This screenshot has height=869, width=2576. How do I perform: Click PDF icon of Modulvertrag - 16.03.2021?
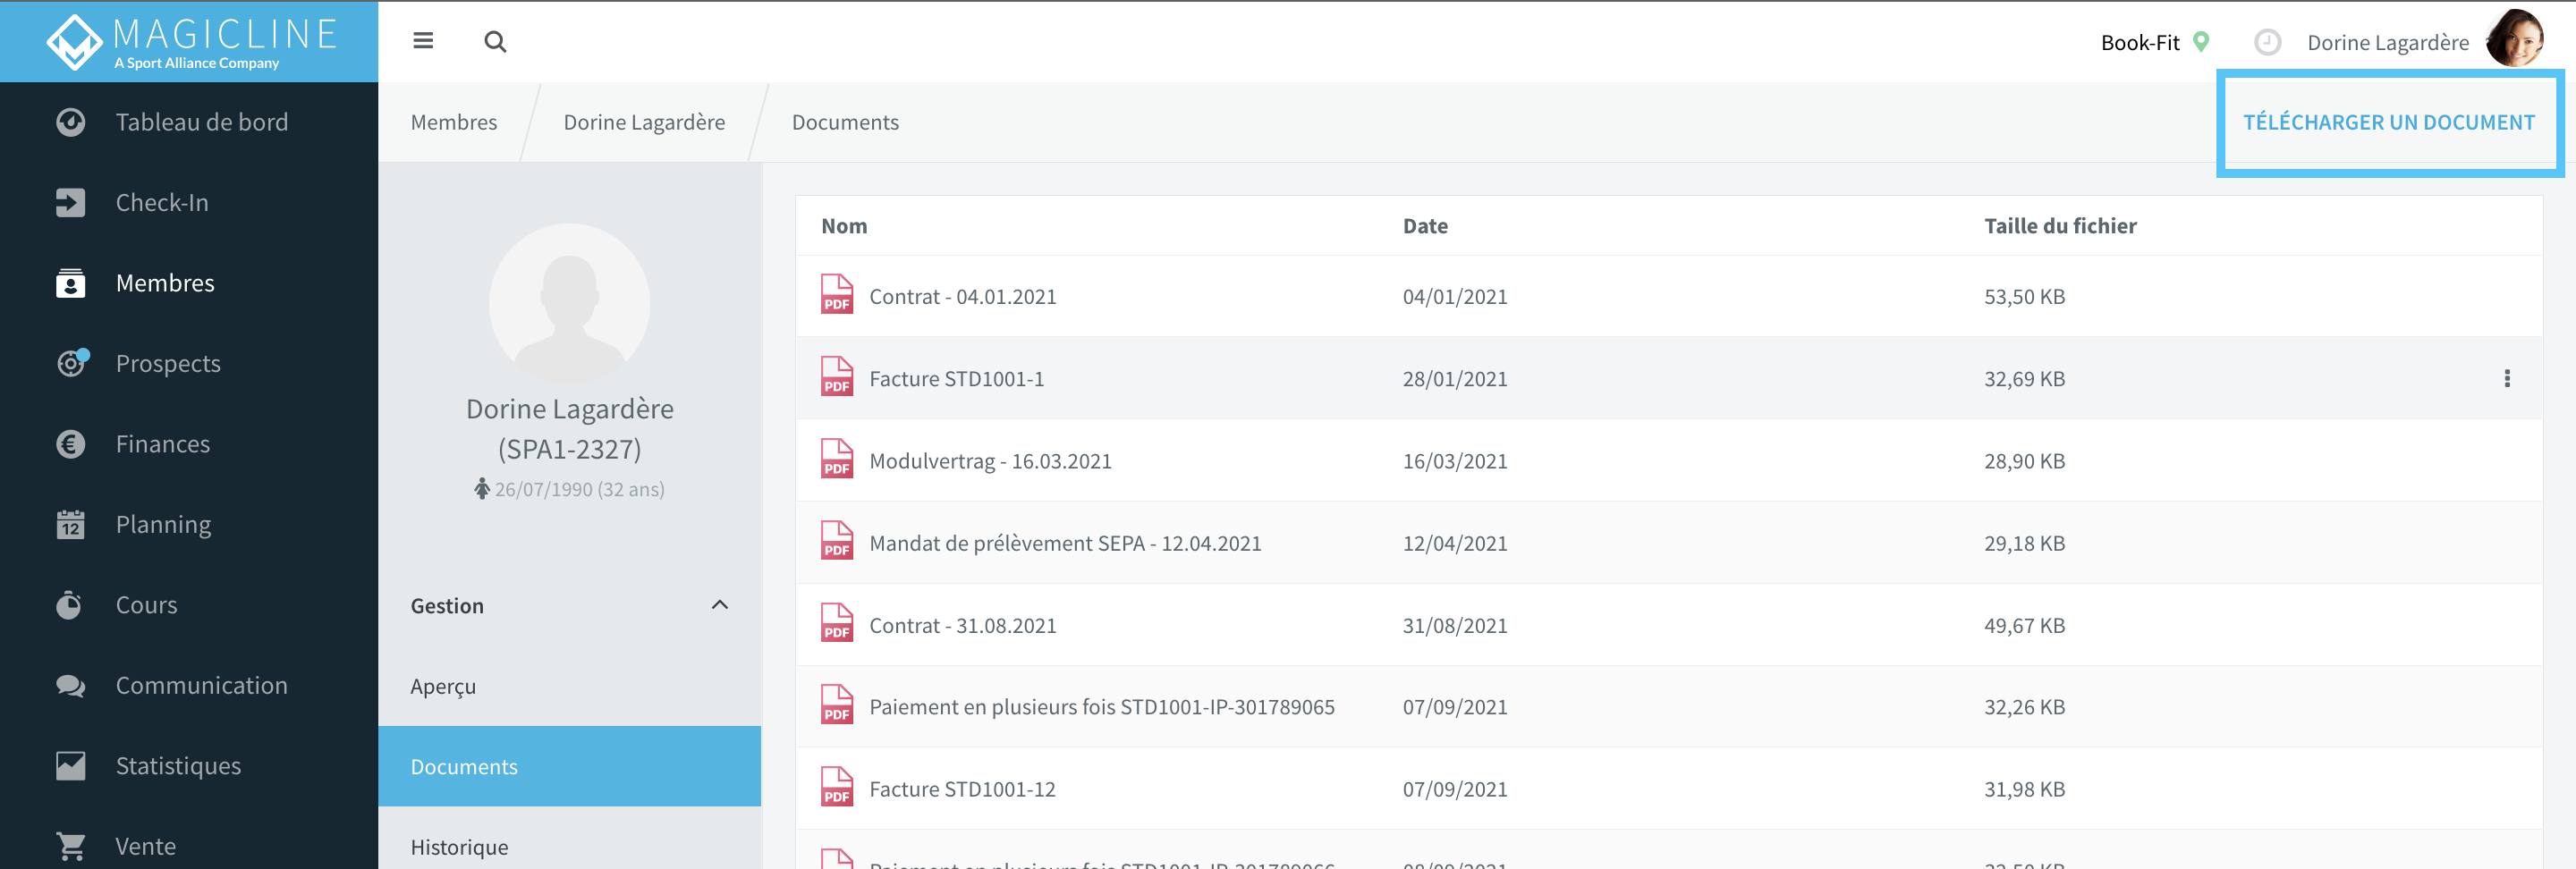(837, 459)
